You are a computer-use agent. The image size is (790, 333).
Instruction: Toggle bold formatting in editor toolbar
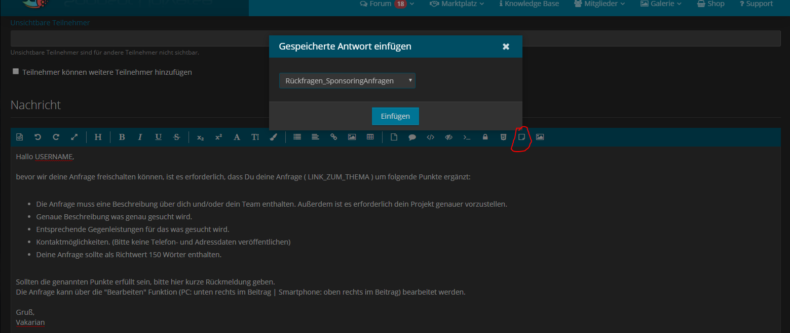(x=122, y=137)
